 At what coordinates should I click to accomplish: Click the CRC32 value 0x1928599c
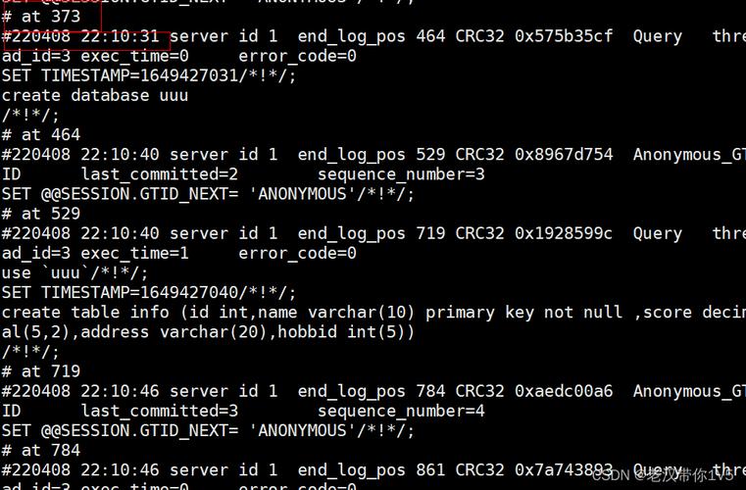pyautogui.click(x=564, y=233)
